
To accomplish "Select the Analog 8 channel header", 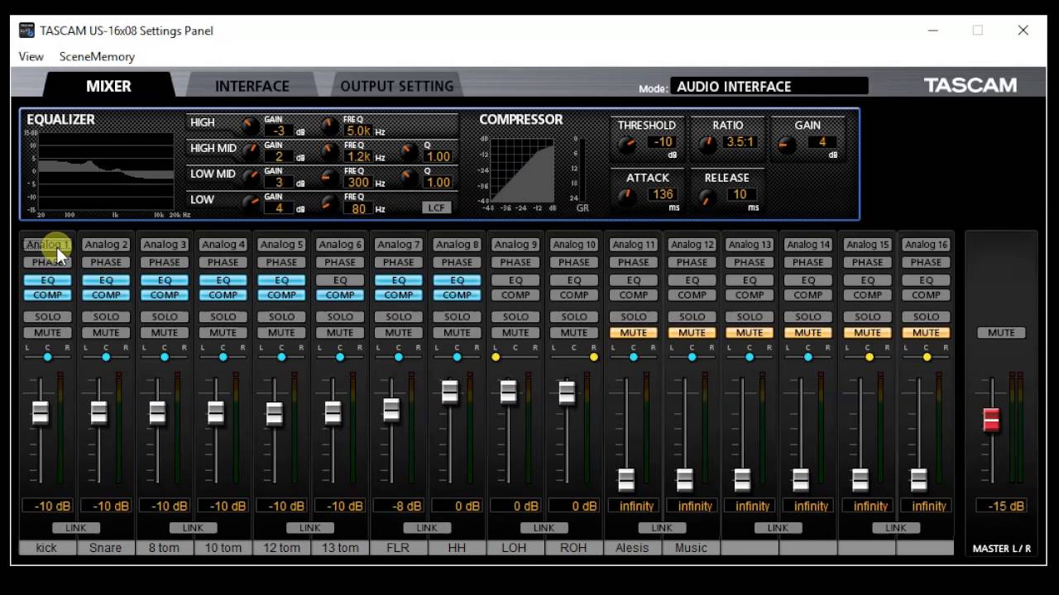I will 458,245.
